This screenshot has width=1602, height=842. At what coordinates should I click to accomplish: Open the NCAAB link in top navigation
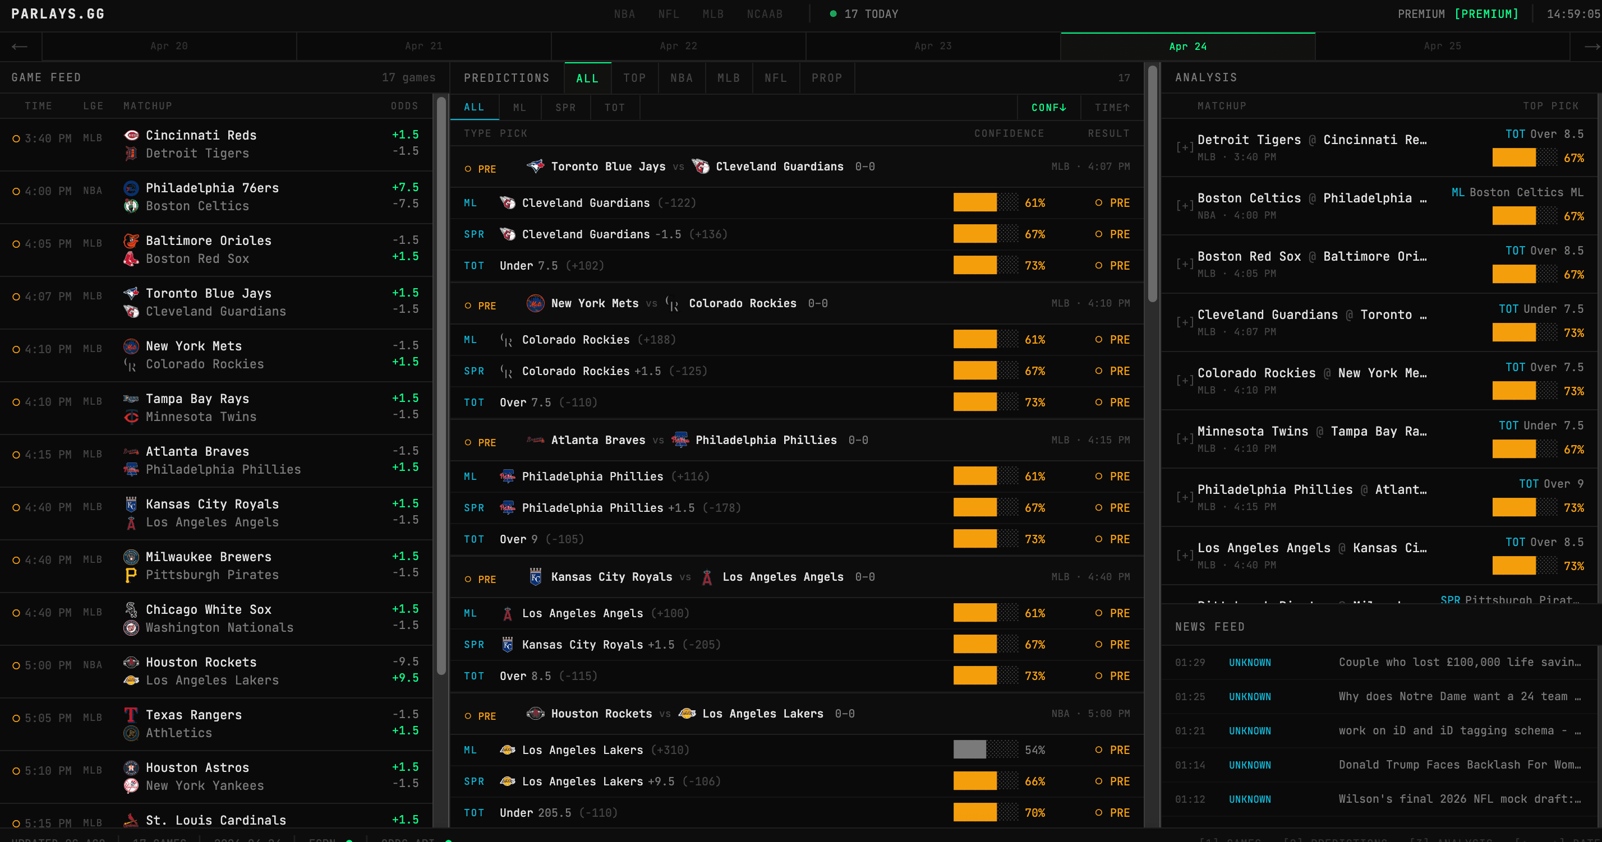[765, 14]
